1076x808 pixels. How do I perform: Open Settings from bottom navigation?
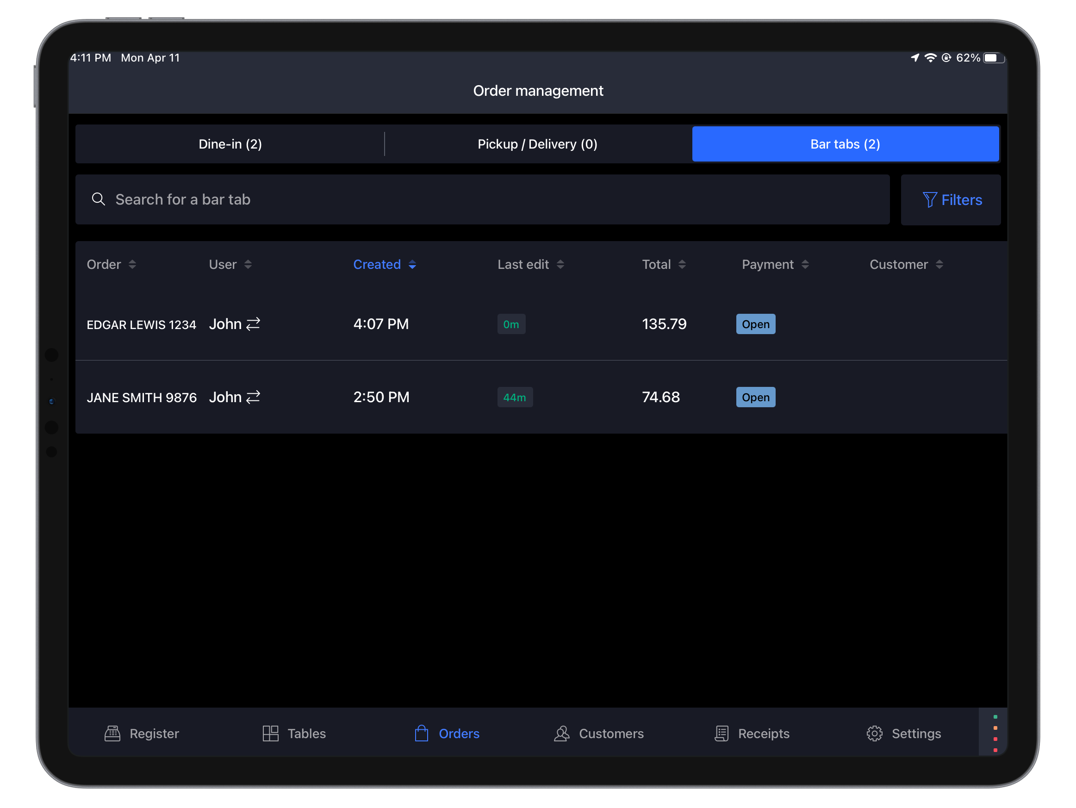903,733
